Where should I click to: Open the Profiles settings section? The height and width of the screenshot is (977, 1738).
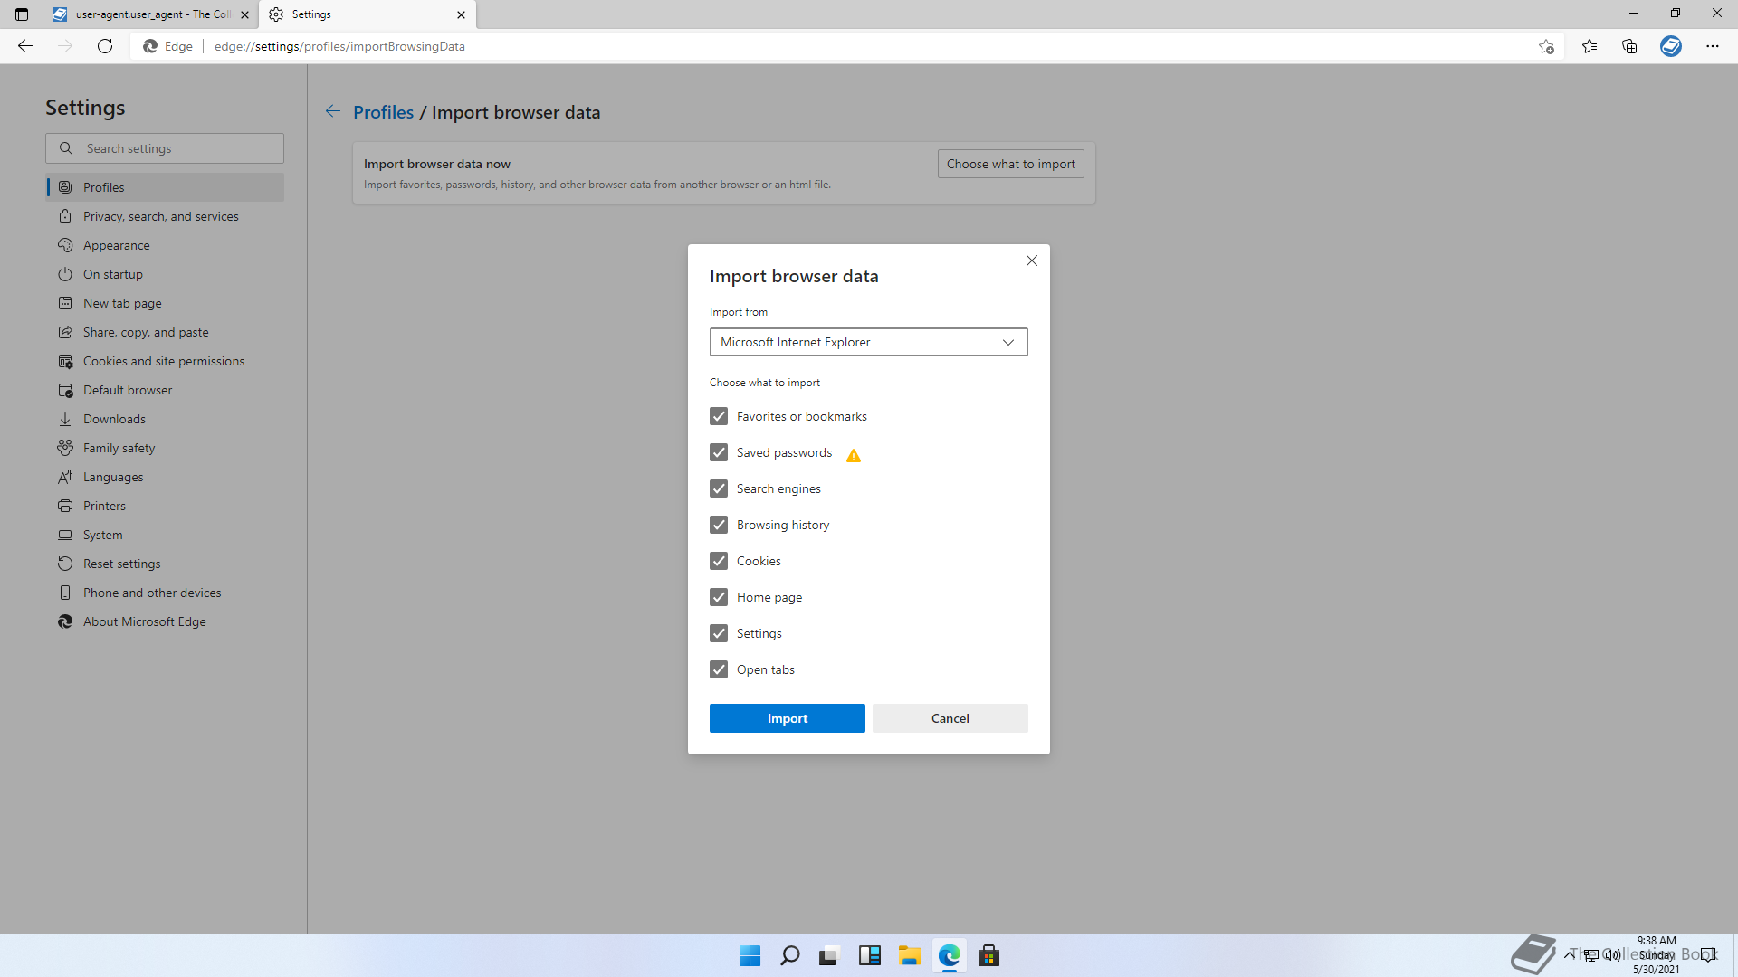tap(165, 187)
